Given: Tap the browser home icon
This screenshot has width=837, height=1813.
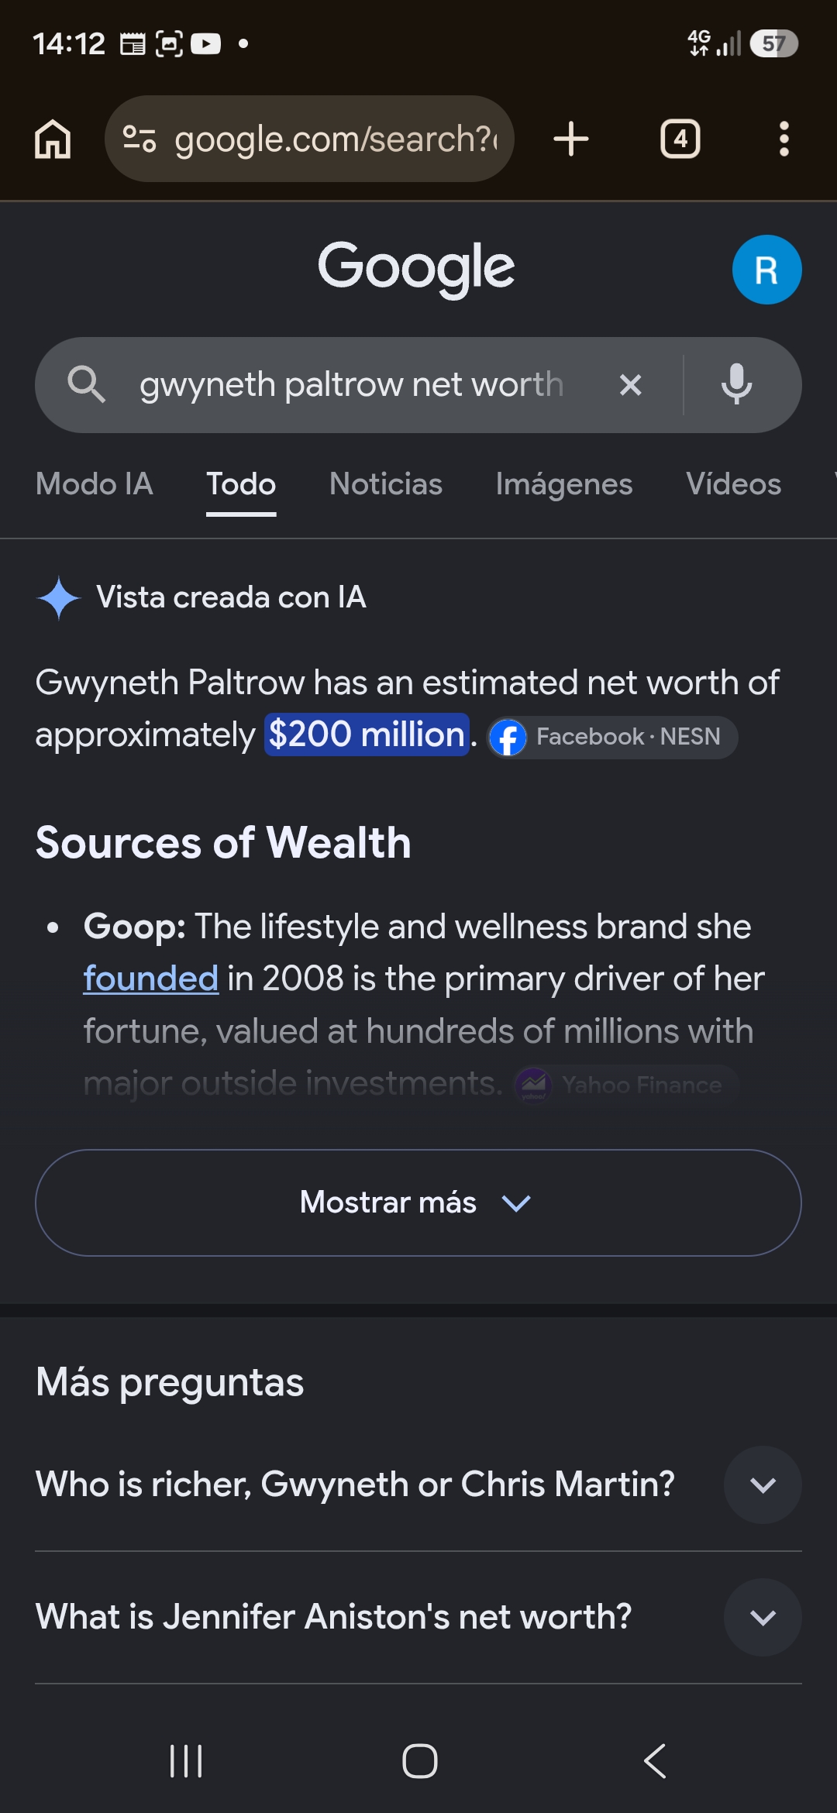Looking at the screenshot, I should coord(53,139).
